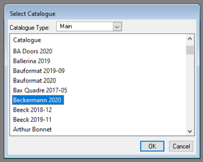
Task: Pick Beeck 2018-12 catalogue
Action: [33, 110]
